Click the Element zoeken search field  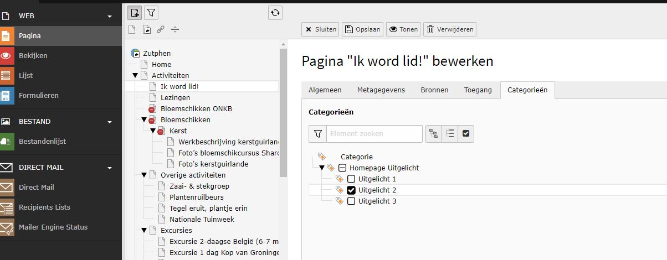[x=374, y=133]
